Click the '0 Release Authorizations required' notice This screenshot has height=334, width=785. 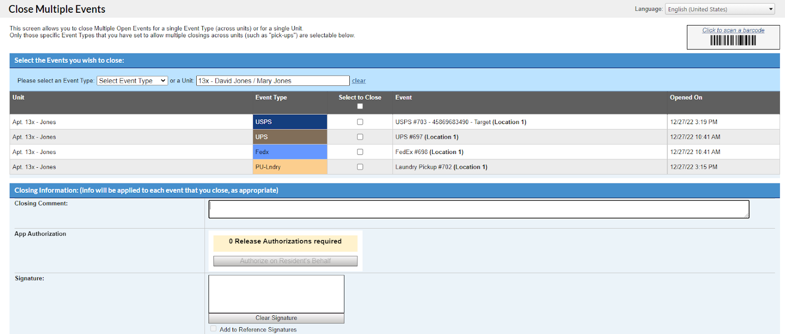[x=285, y=243]
